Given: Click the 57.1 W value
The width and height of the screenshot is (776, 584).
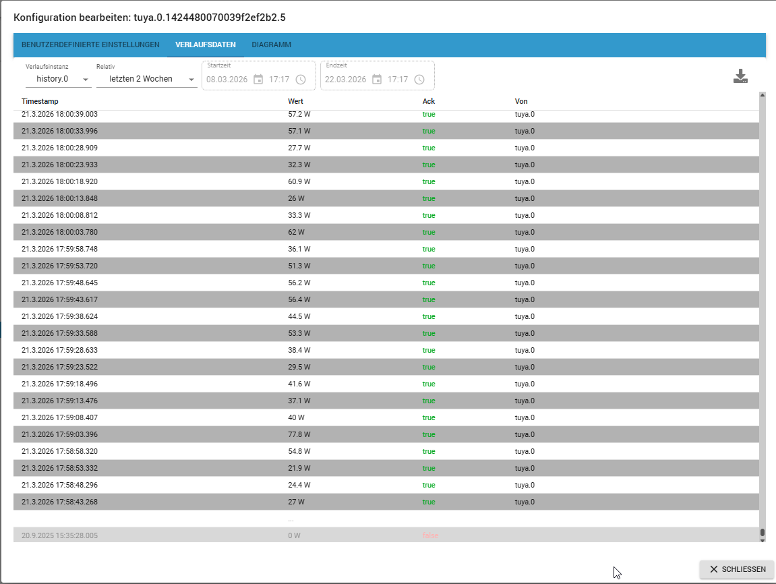Looking at the screenshot, I should (299, 131).
